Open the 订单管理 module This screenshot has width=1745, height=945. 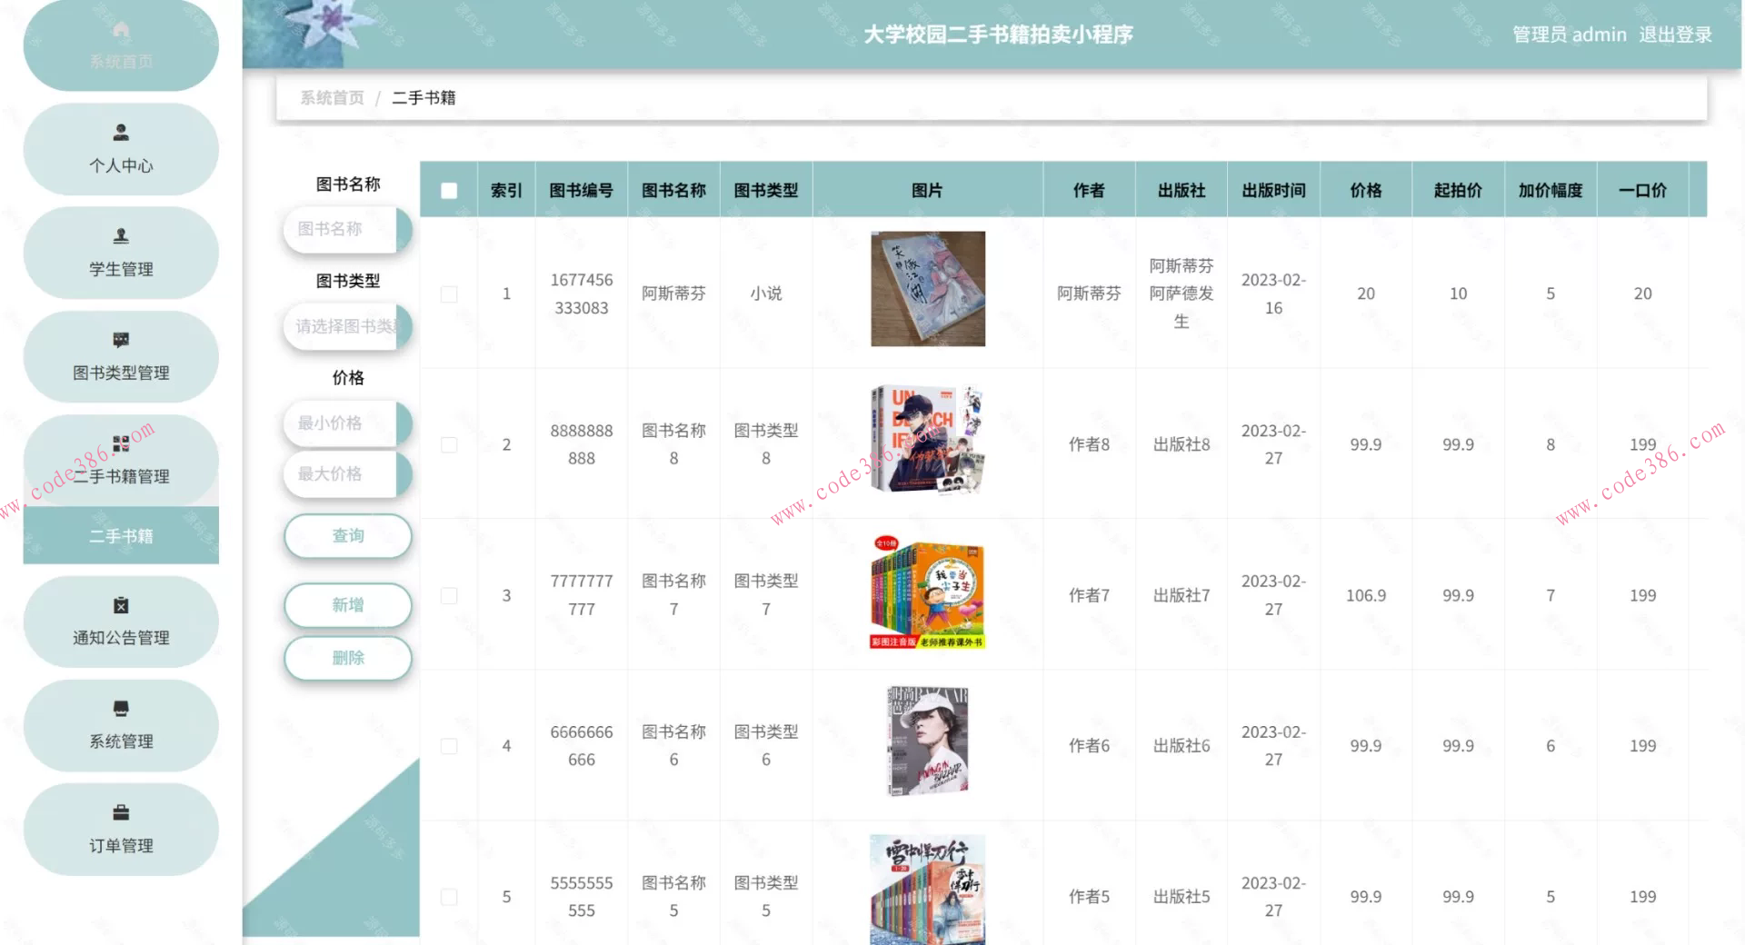120,830
